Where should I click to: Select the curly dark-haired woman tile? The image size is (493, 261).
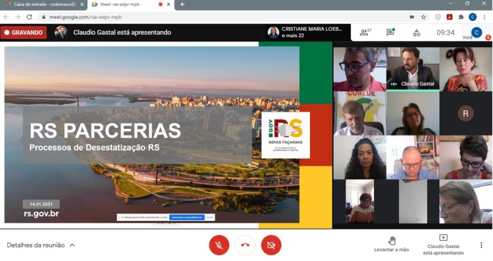coord(360,157)
